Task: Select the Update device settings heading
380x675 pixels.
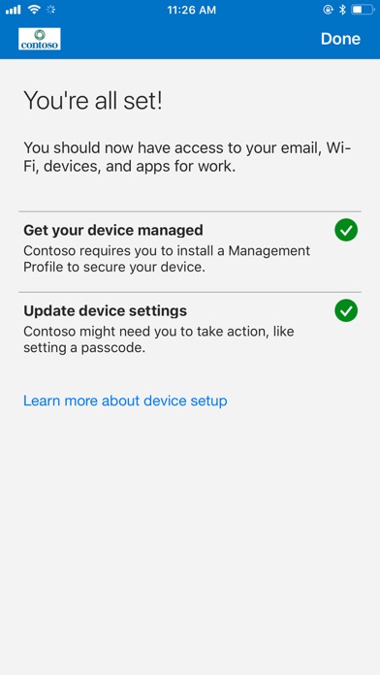Action: tap(105, 310)
